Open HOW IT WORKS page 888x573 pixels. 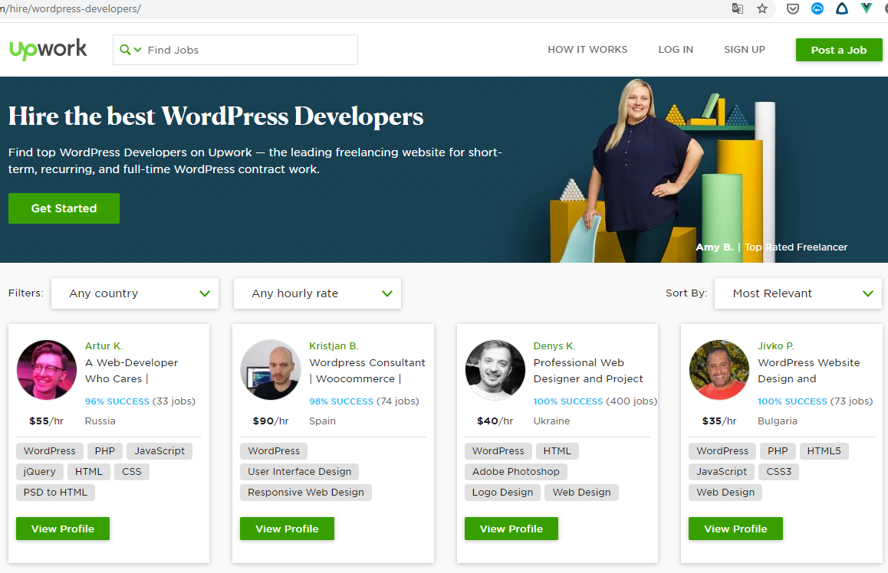click(x=587, y=50)
